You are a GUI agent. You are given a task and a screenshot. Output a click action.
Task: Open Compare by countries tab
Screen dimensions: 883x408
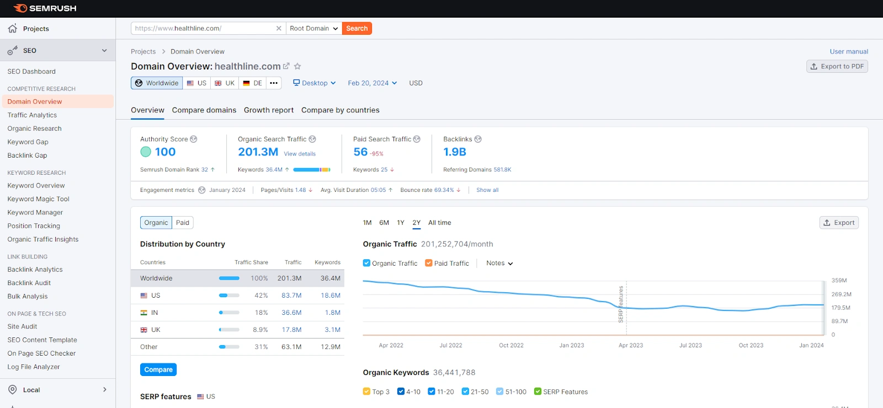click(341, 110)
